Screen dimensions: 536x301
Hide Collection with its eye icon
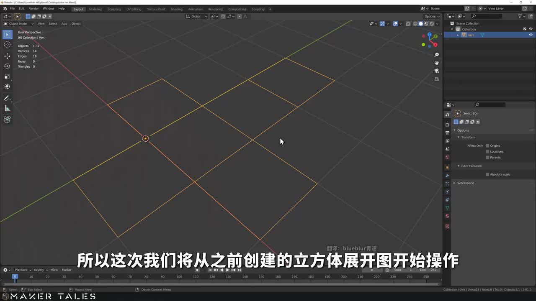pos(531,29)
